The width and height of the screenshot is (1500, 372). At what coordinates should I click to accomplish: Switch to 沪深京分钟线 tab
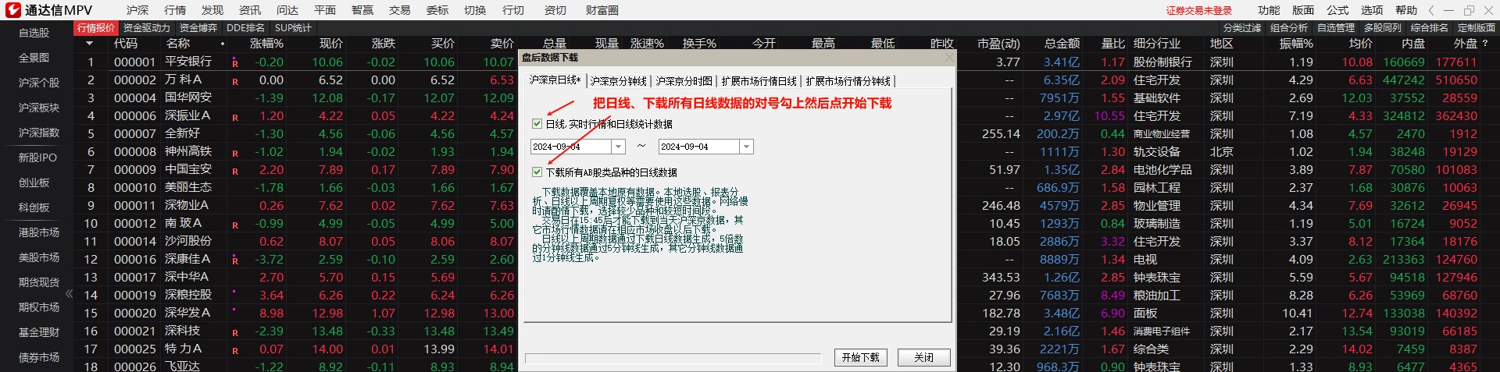(x=618, y=81)
